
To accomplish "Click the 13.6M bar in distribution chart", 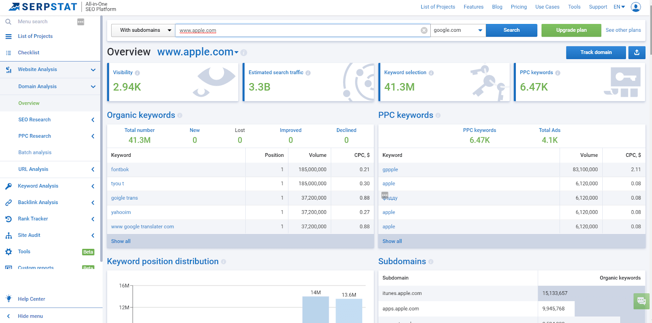I will coord(349,311).
